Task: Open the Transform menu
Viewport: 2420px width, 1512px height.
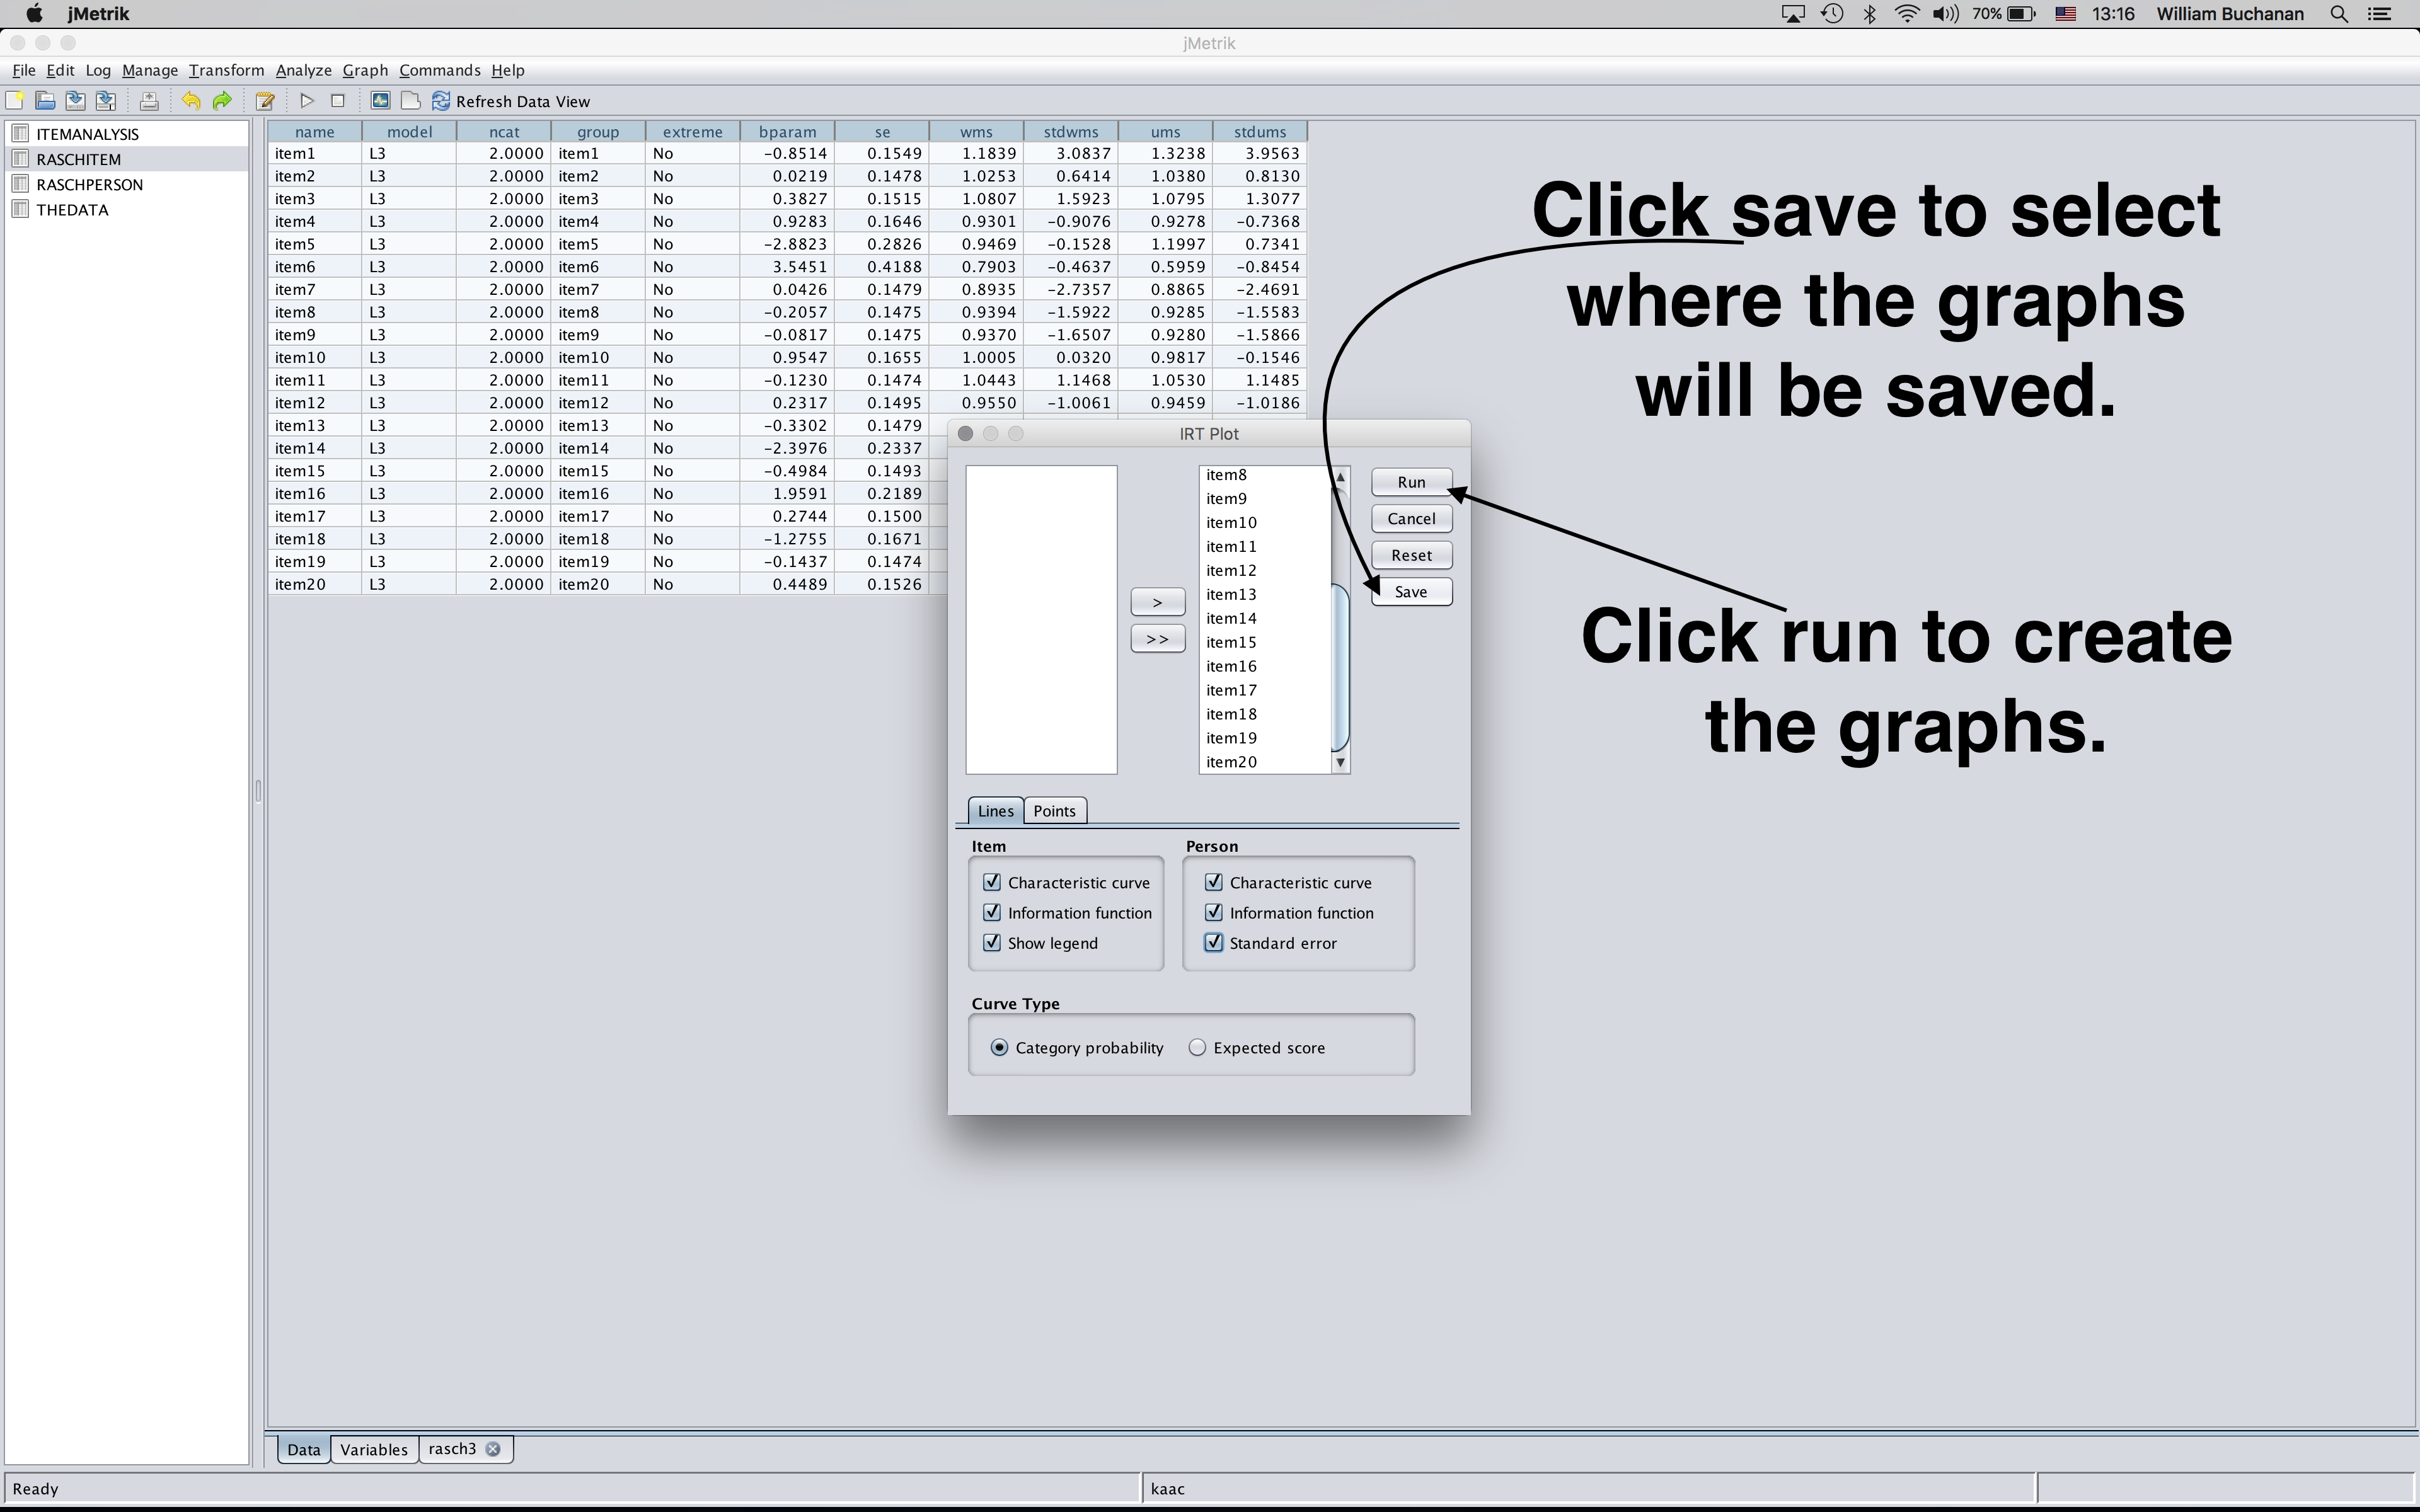Action: click(x=226, y=70)
